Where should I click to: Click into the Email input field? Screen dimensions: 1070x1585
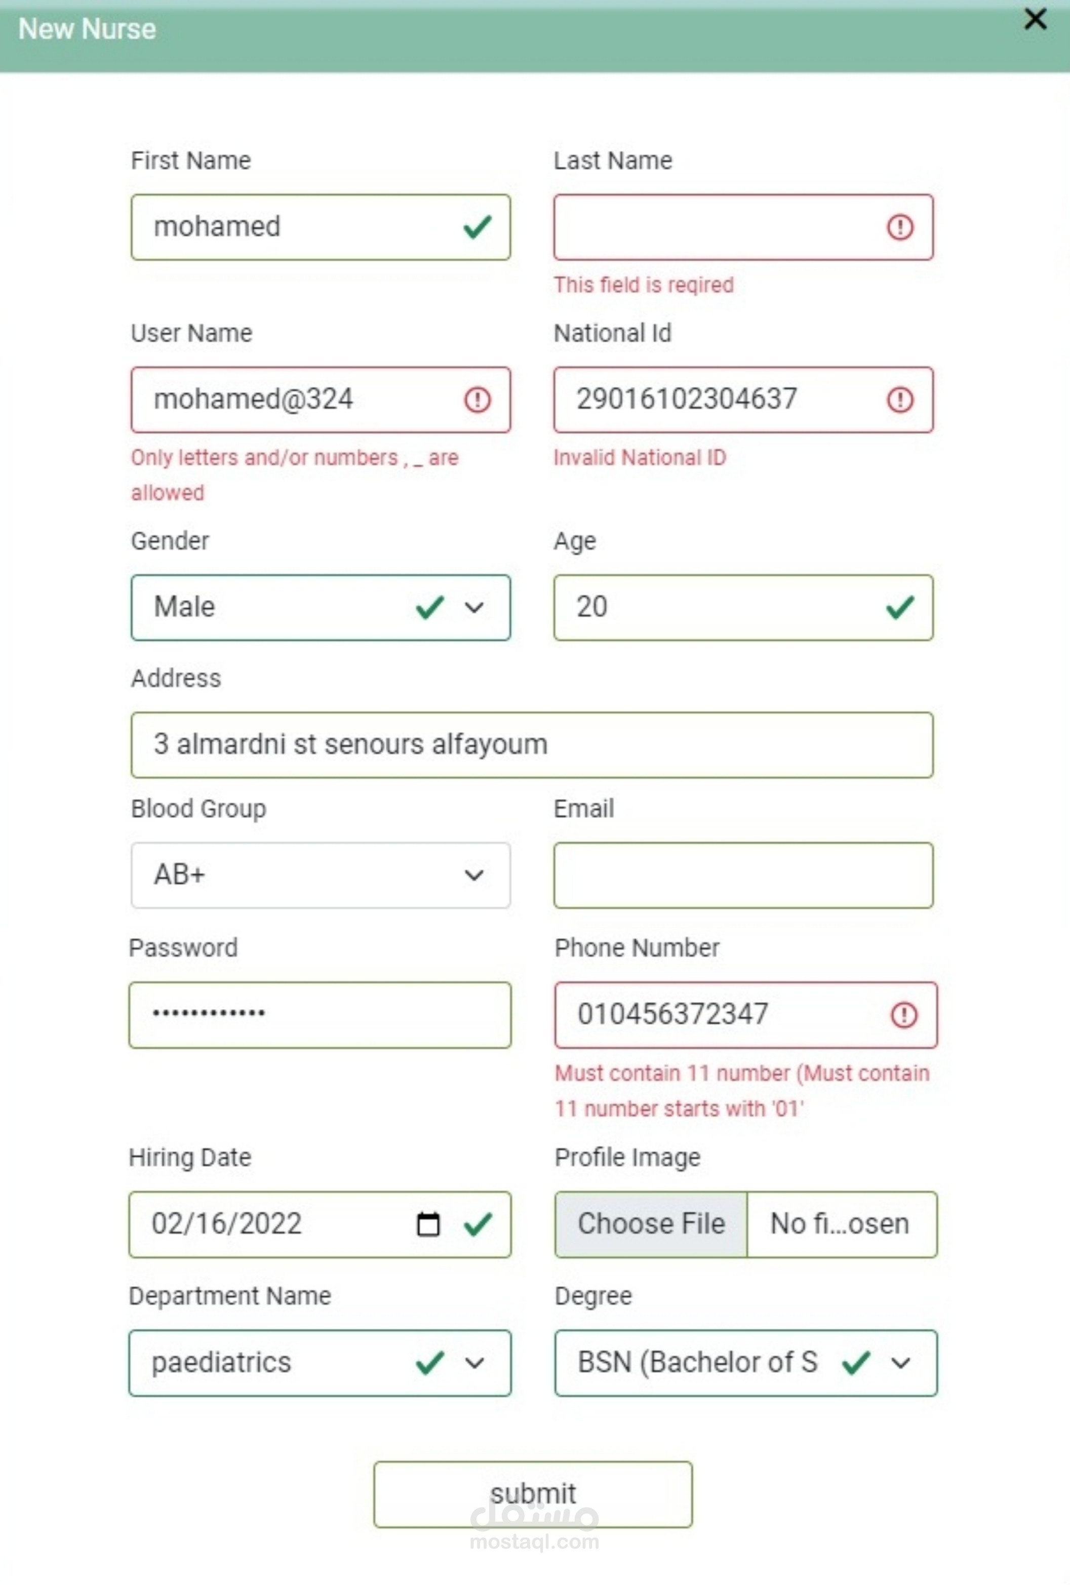(x=743, y=875)
